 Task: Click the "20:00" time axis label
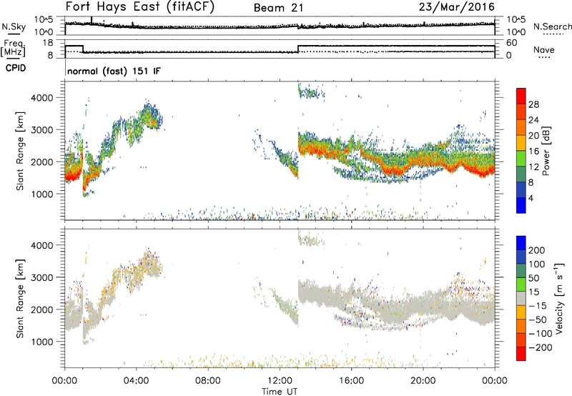(423, 381)
